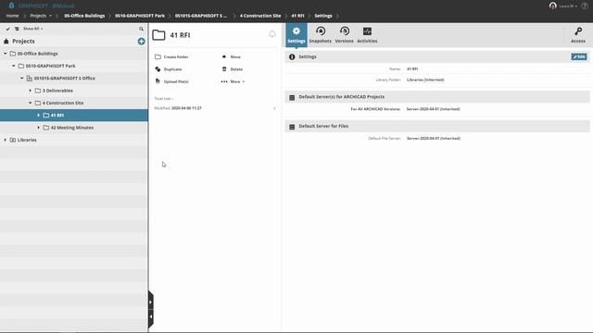Viewport: 593px width, 333px height.
Task: Switch to the Snapshots tab
Action: pos(320,35)
